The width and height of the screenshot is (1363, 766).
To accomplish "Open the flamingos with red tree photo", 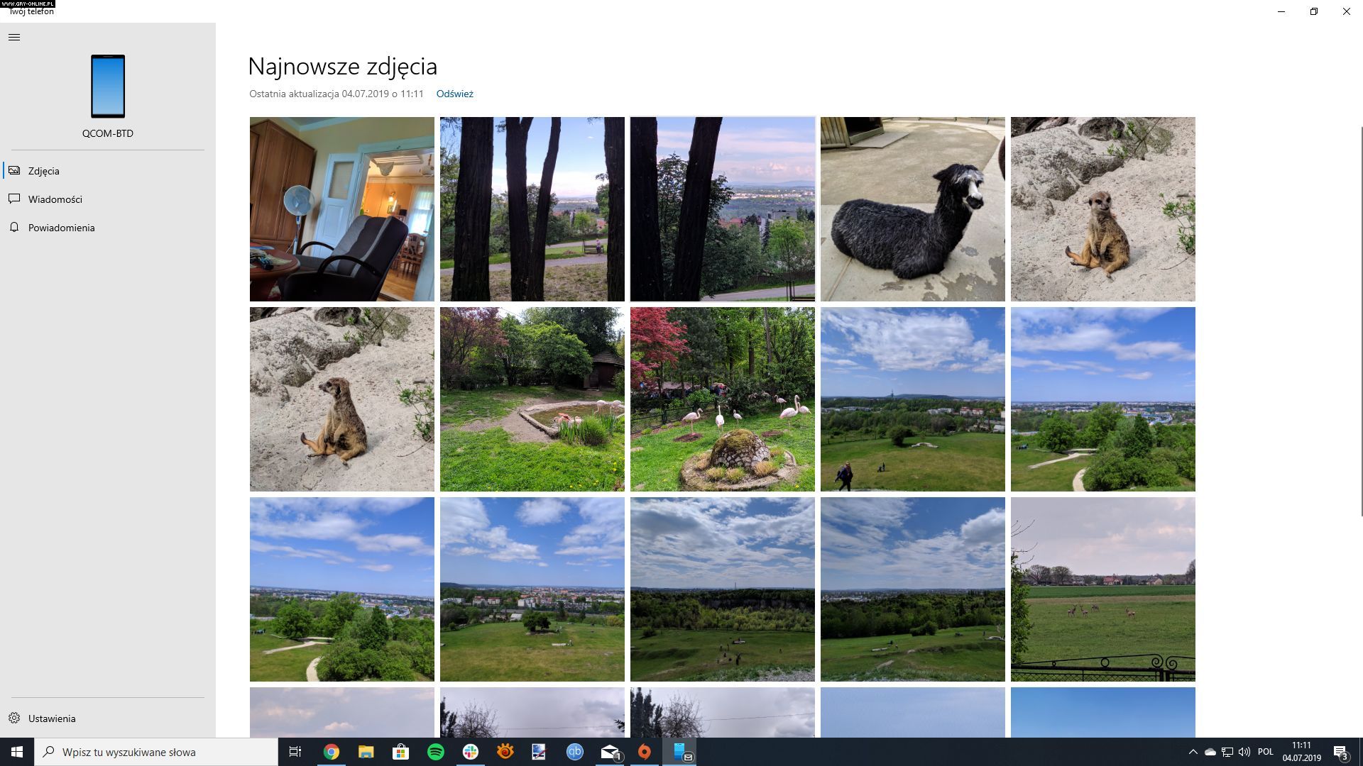I will (722, 399).
